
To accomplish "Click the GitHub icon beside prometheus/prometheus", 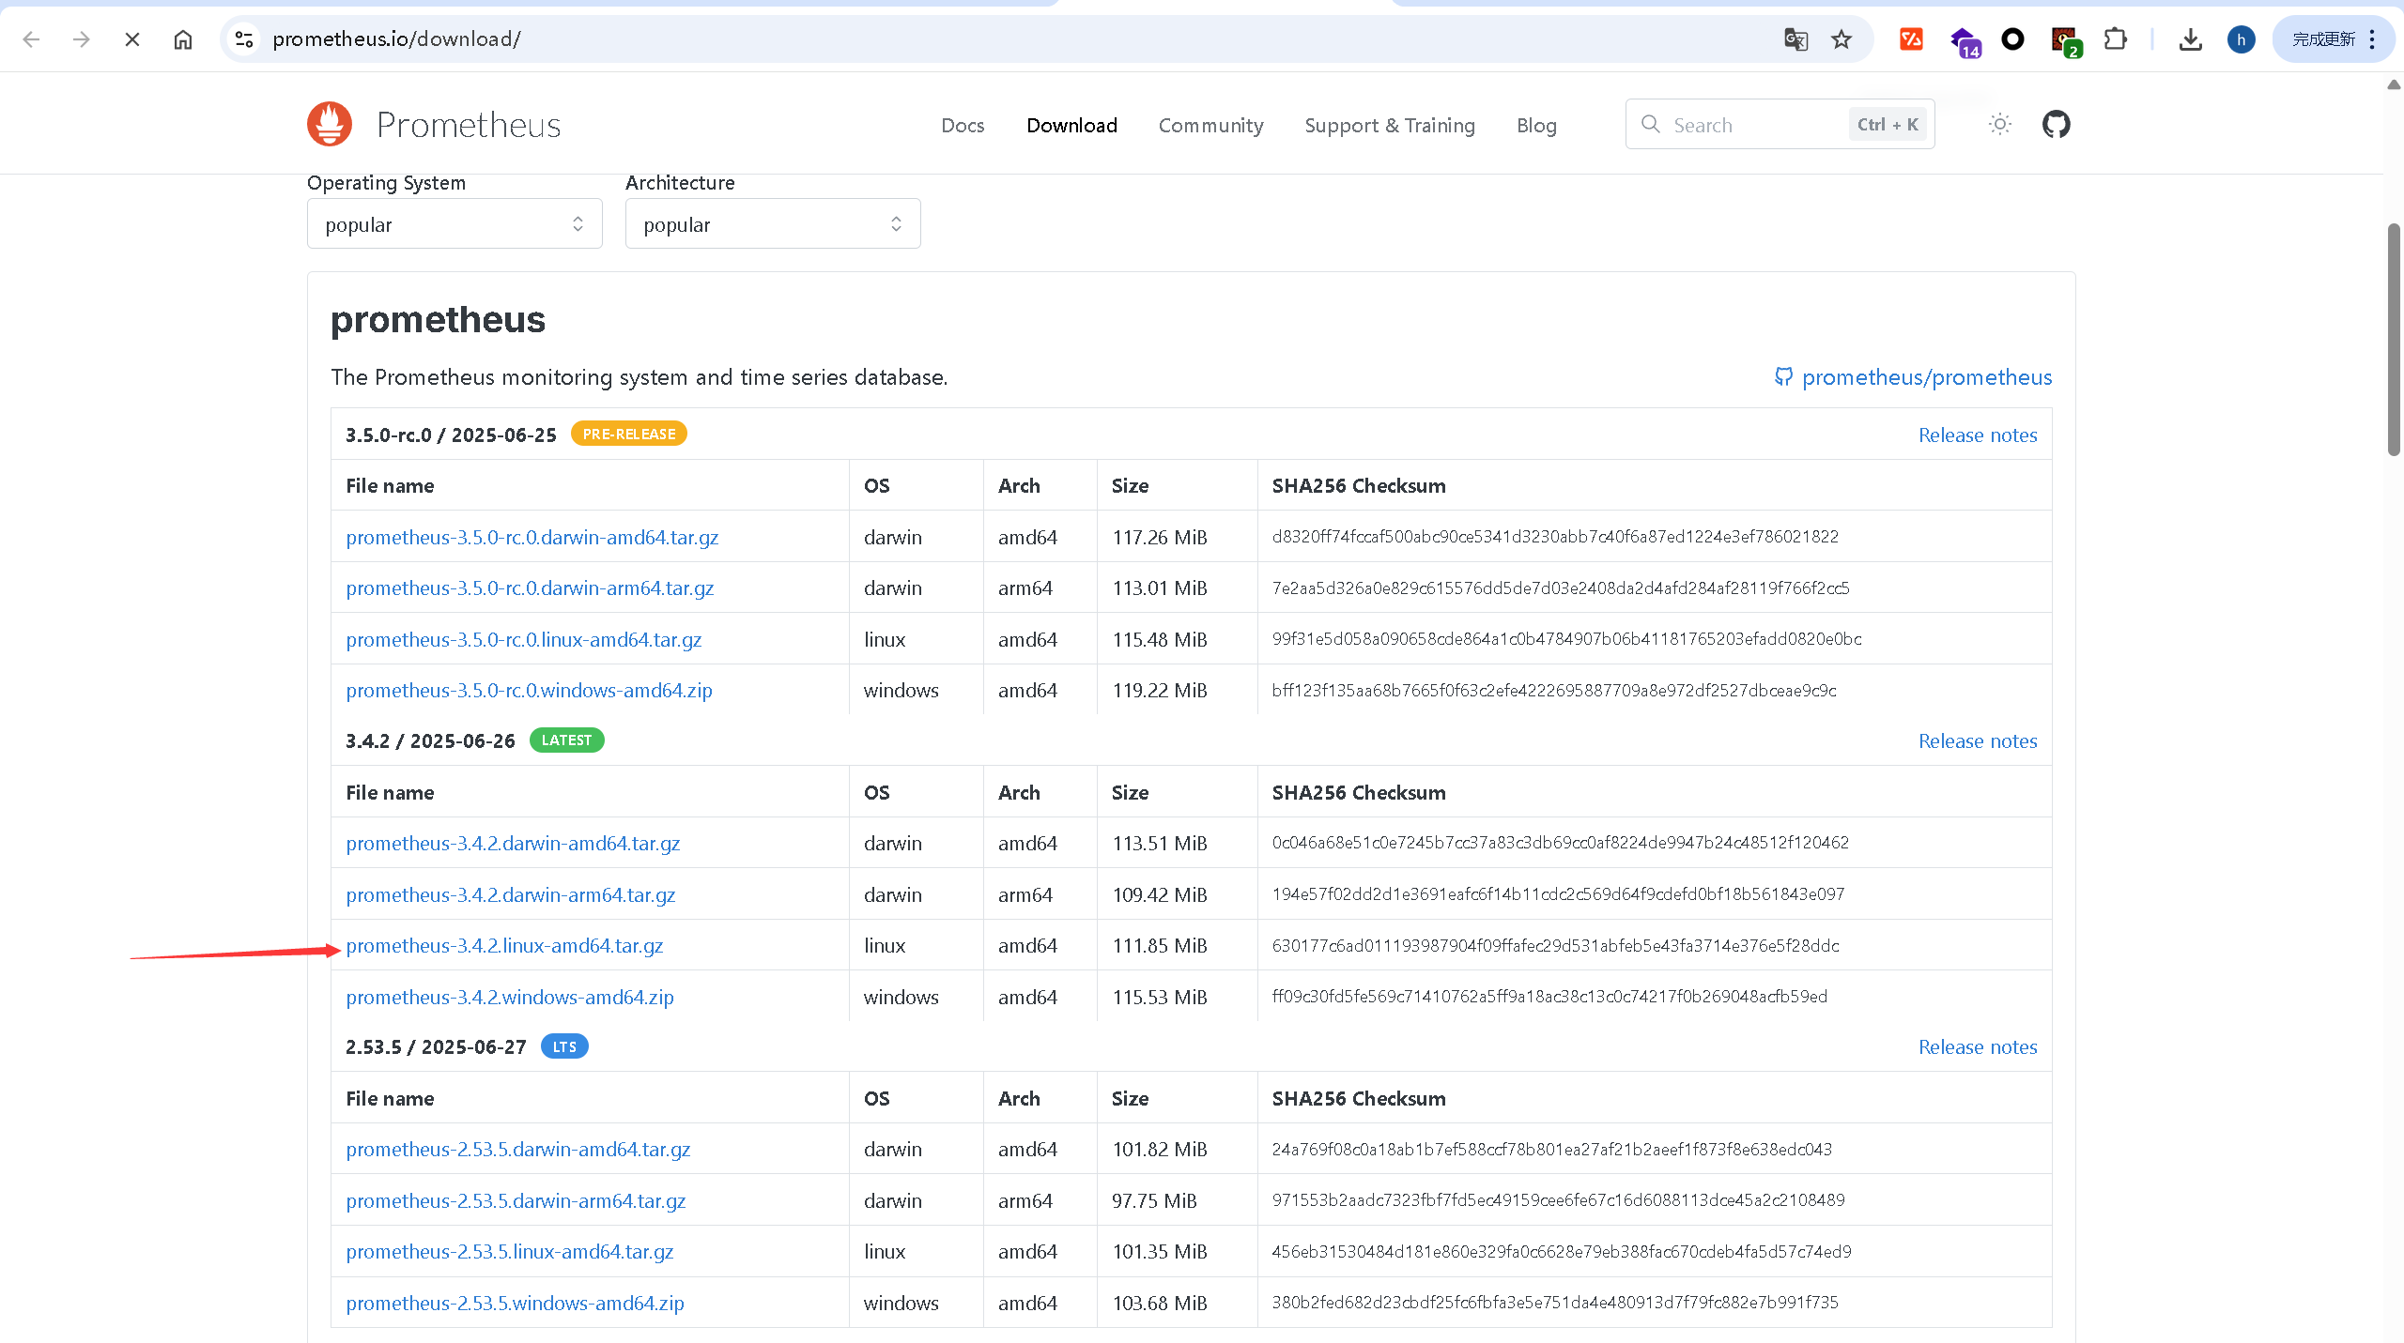I will pos(1783,376).
